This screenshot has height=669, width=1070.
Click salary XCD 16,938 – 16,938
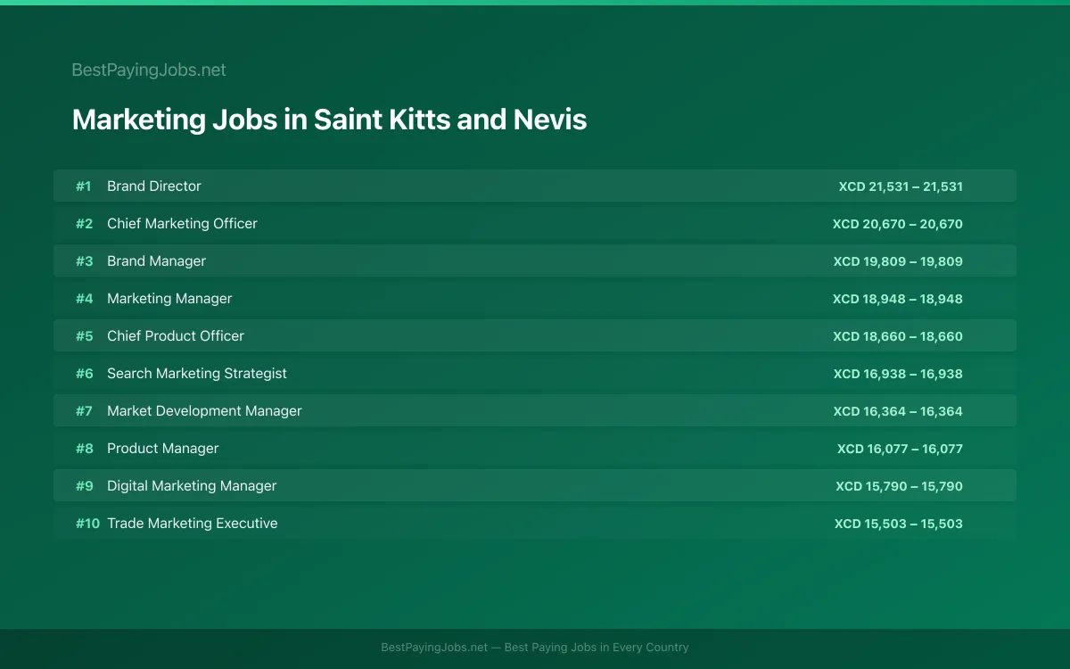898,374
